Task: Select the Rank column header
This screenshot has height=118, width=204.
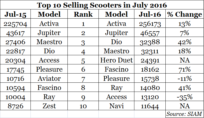Action: (83, 14)
